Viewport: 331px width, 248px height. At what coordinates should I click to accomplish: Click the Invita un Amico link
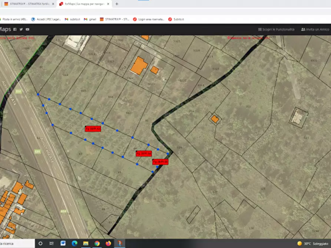(x=315, y=29)
